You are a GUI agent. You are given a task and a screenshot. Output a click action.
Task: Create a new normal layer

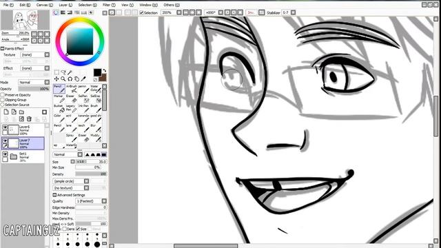tap(6, 112)
